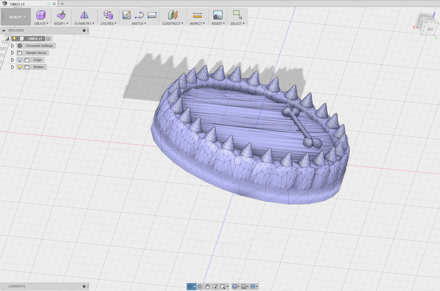Add a new design tab
Viewport: 440px width, 291px height.
coord(62,4)
